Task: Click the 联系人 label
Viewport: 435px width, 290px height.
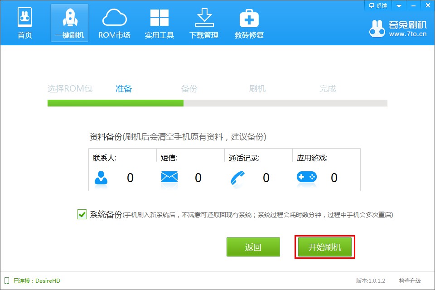Action: pyautogui.click(x=105, y=158)
